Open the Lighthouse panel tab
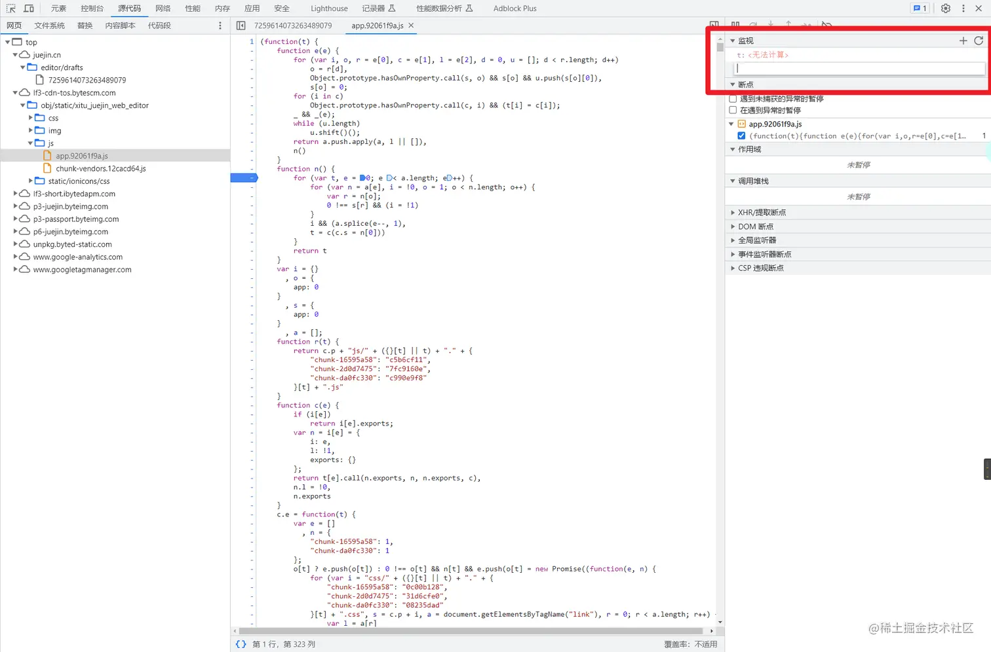 pyautogui.click(x=329, y=9)
